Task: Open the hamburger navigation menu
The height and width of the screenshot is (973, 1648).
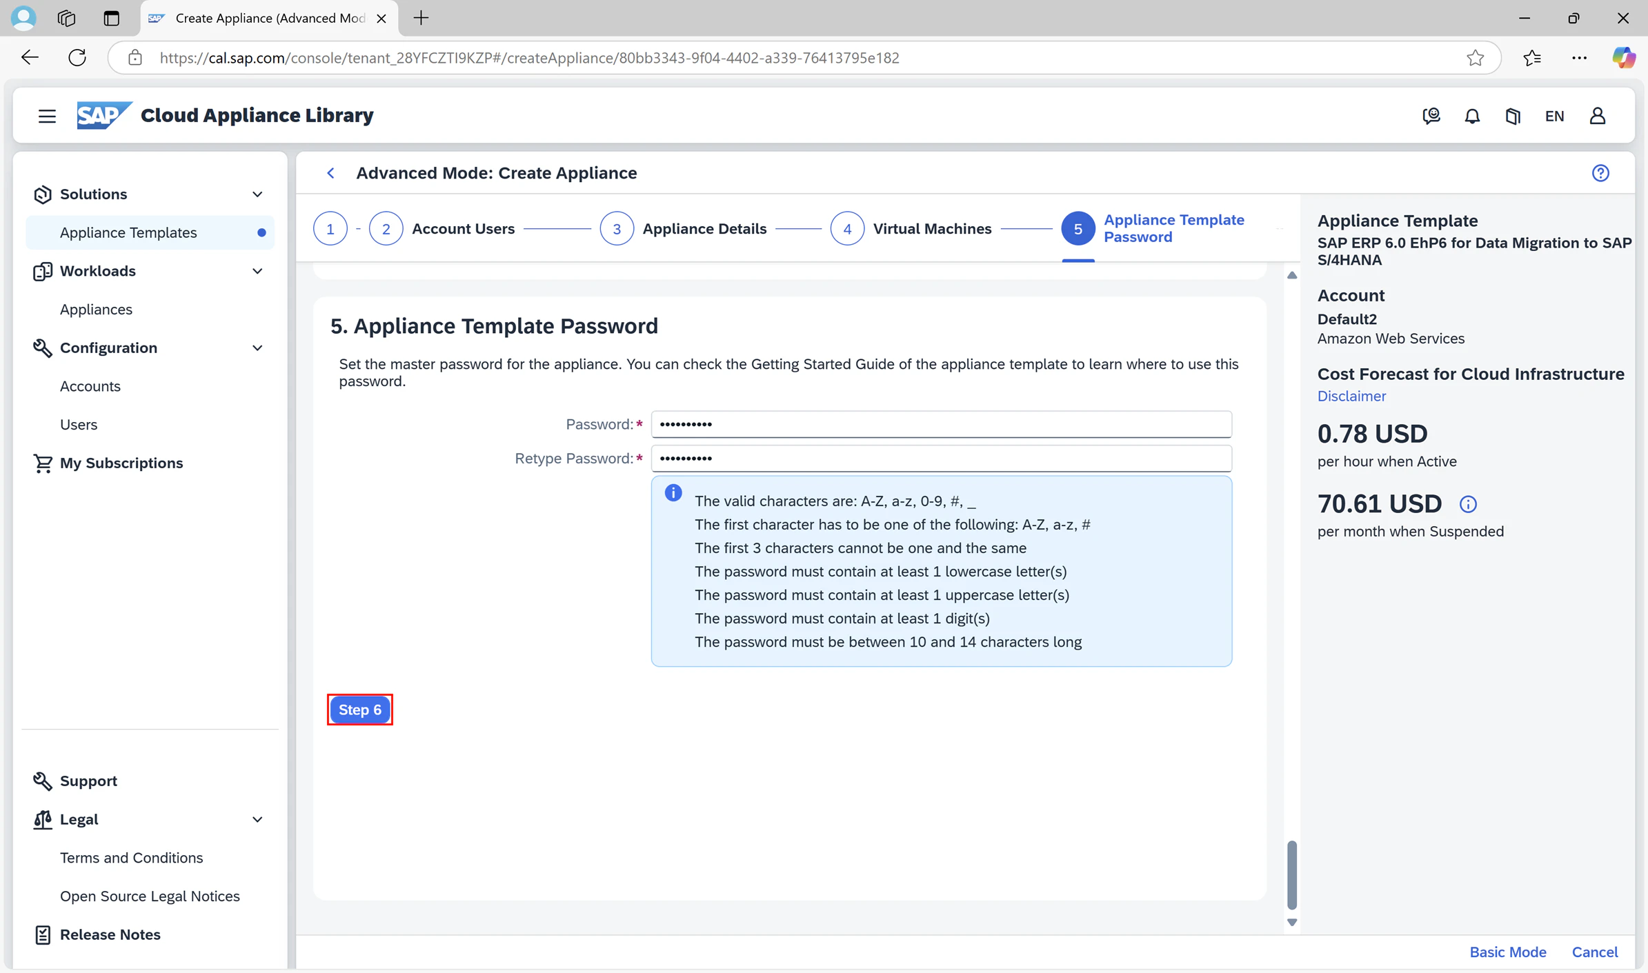Action: coord(47,116)
